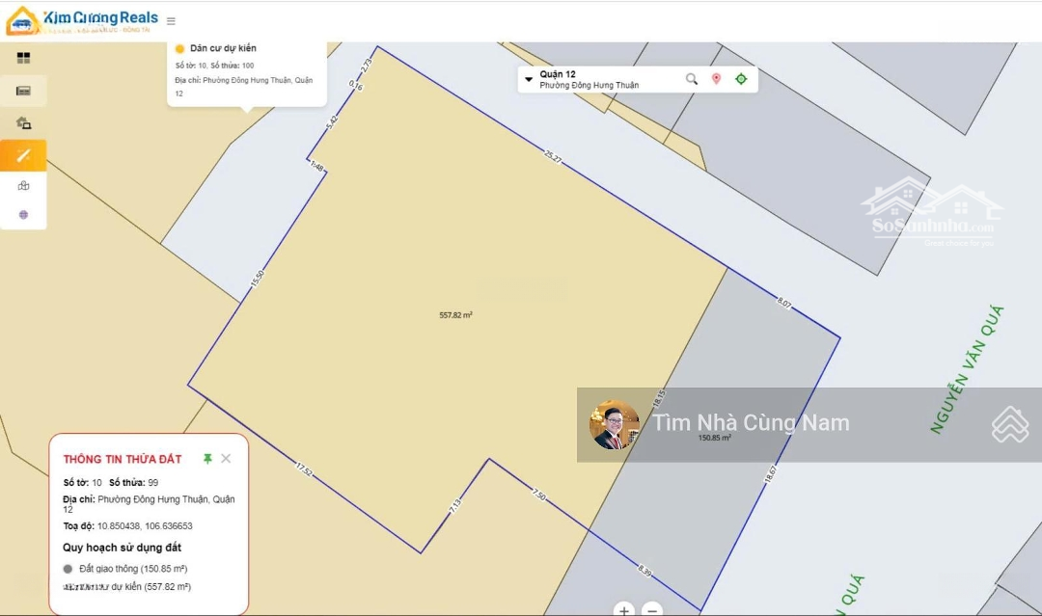Click the Toạ độ coordinates value
1042x616 pixels.
145,525
